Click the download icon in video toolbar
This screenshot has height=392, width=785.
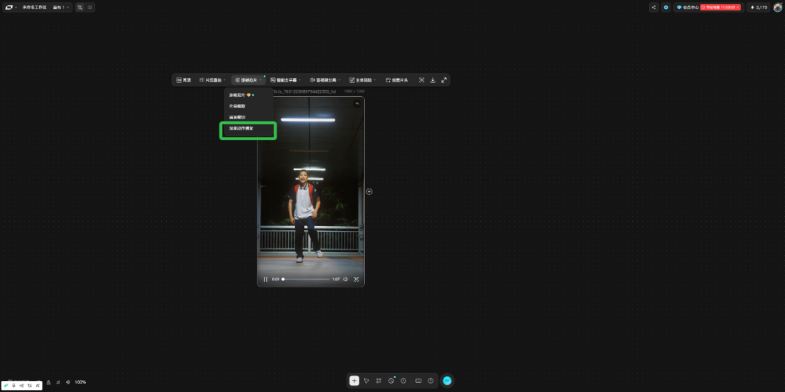433,80
